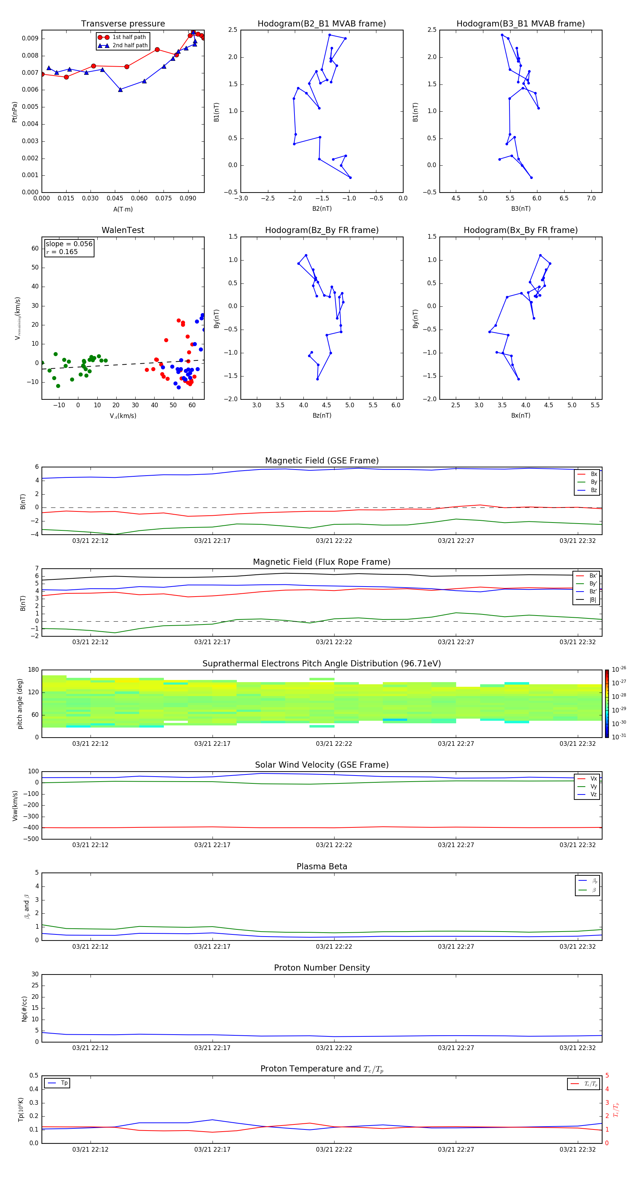
Task: Click the Proton Number Density title
Action: pos(322,968)
